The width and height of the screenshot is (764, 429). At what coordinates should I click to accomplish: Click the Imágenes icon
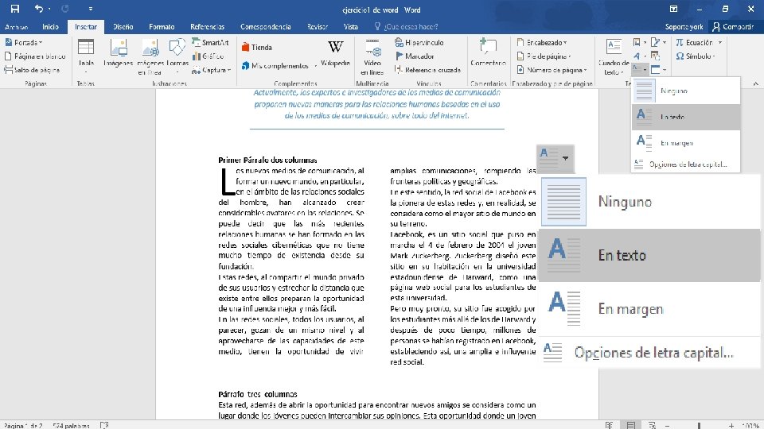(x=118, y=52)
